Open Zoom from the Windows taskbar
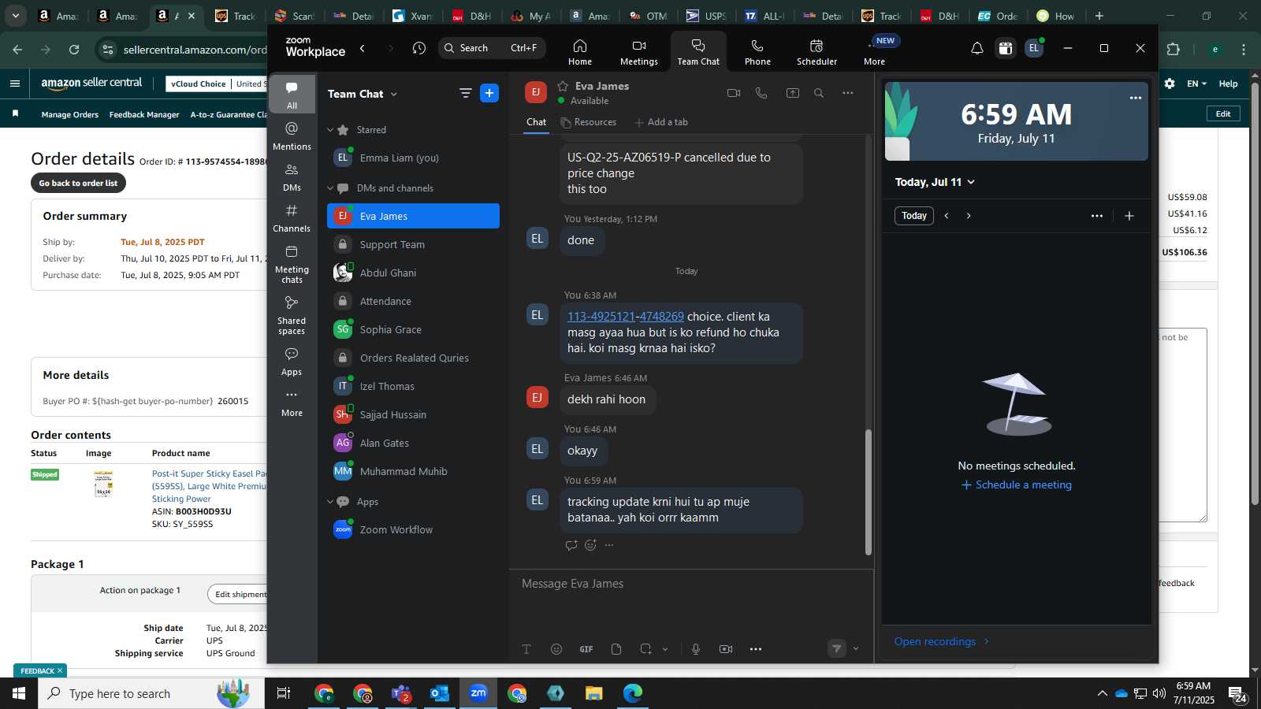The height and width of the screenshot is (709, 1261). coord(478,693)
